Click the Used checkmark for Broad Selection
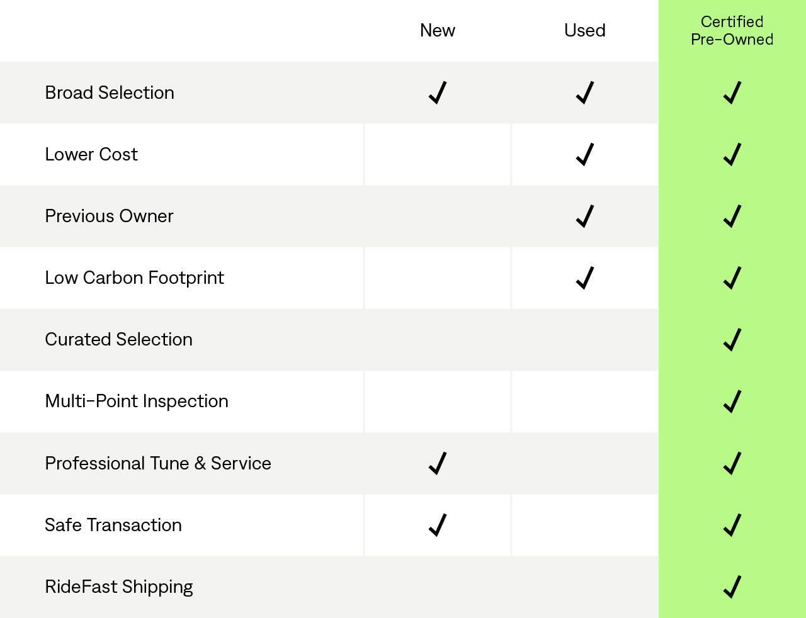The width and height of the screenshot is (806, 618). (x=585, y=93)
